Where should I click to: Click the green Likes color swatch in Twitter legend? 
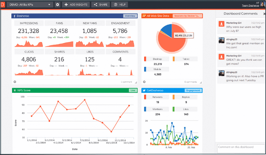pyautogui.click(x=174, y=109)
